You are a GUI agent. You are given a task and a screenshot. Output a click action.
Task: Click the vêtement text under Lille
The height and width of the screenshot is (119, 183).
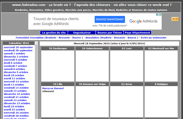click(x=48, y=91)
